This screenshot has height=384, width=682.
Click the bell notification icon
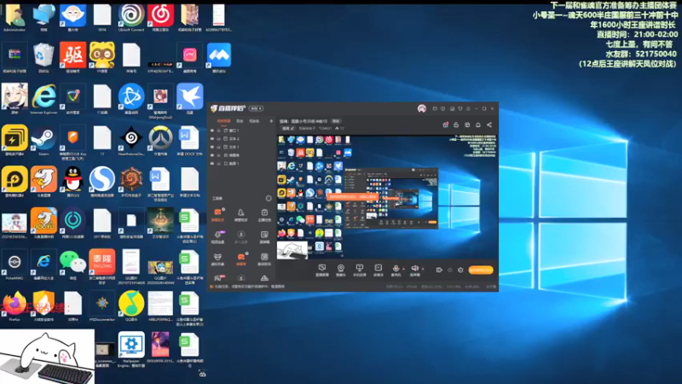click(478, 125)
